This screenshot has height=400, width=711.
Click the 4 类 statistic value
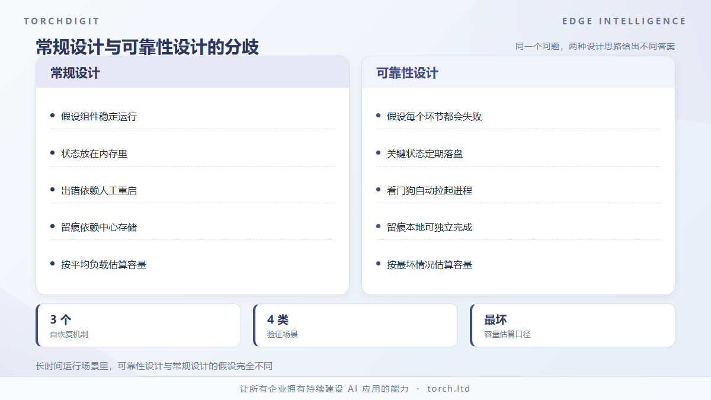tap(278, 320)
